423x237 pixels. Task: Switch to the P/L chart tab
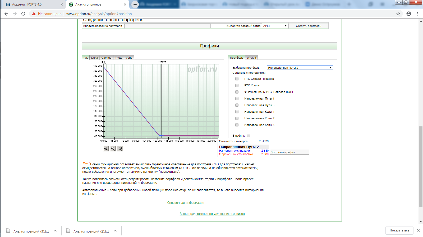pos(86,58)
